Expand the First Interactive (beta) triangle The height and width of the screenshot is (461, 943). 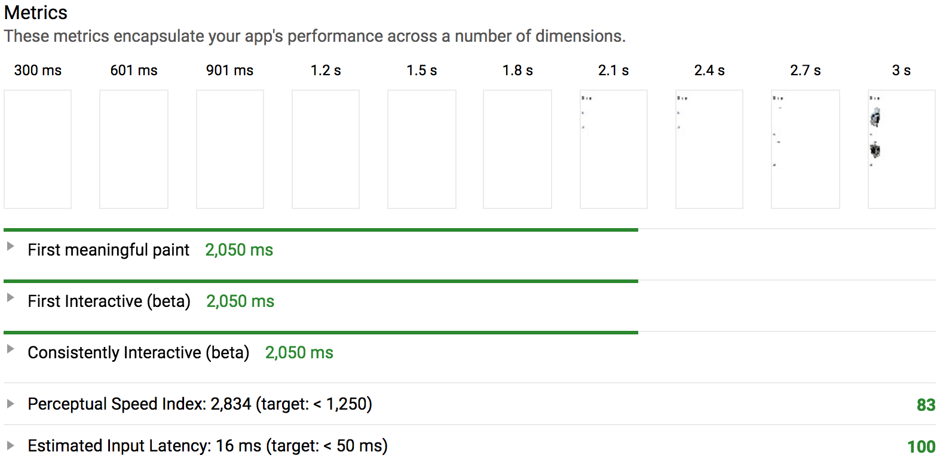click(x=10, y=297)
